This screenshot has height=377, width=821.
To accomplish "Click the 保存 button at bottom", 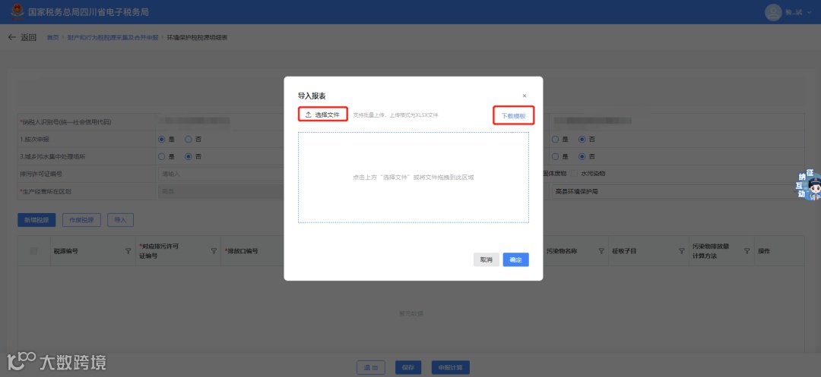I will click(x=408, y=368).
